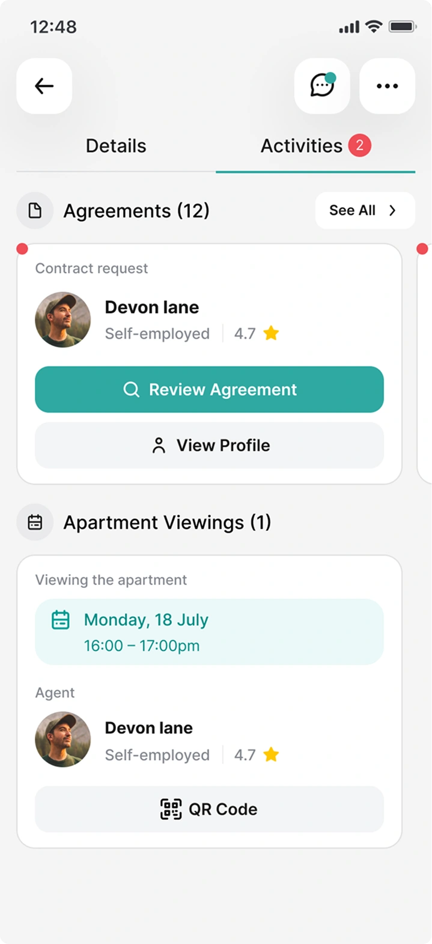This screenshot has height=944, width=432.
Task: Tap the Apartment Viewings calendar icon
Action: pyautogui.click(x=35, y=522)
